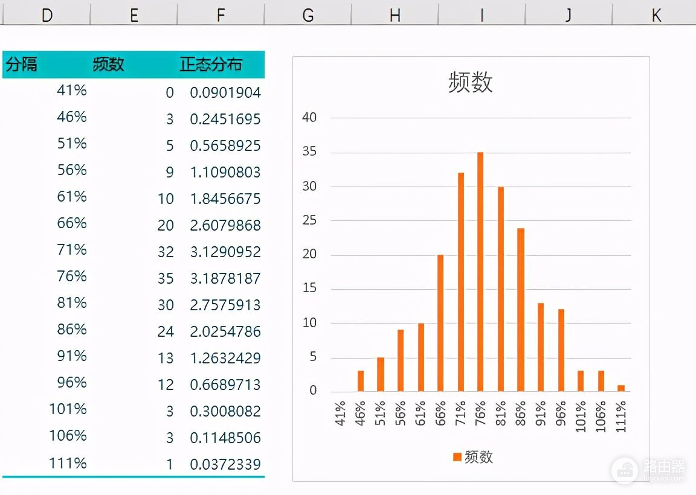Viewport: 696px width, 495px height.
Task: Click the 分隔 table header cell
Action: click(22, 65)
